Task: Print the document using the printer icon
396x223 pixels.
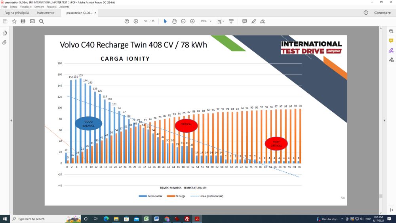Action: click(23, 21)
